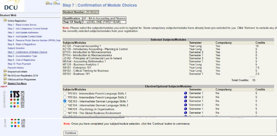Tick the HR101 Psychology in Organisations checkbox
277x136 pixels.
[65, 109]
